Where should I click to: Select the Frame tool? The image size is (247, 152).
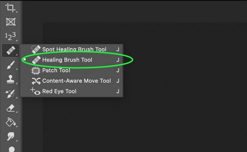click(11, 22)
